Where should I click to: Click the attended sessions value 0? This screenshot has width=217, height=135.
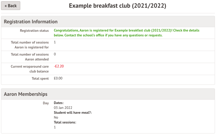coord(55,54)
